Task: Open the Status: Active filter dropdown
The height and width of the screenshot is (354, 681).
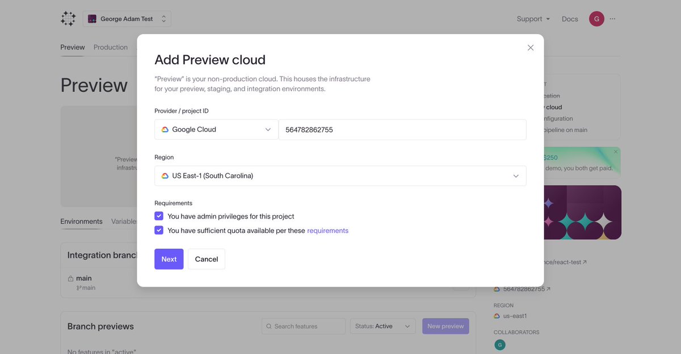Action: (x=382, y=326)
